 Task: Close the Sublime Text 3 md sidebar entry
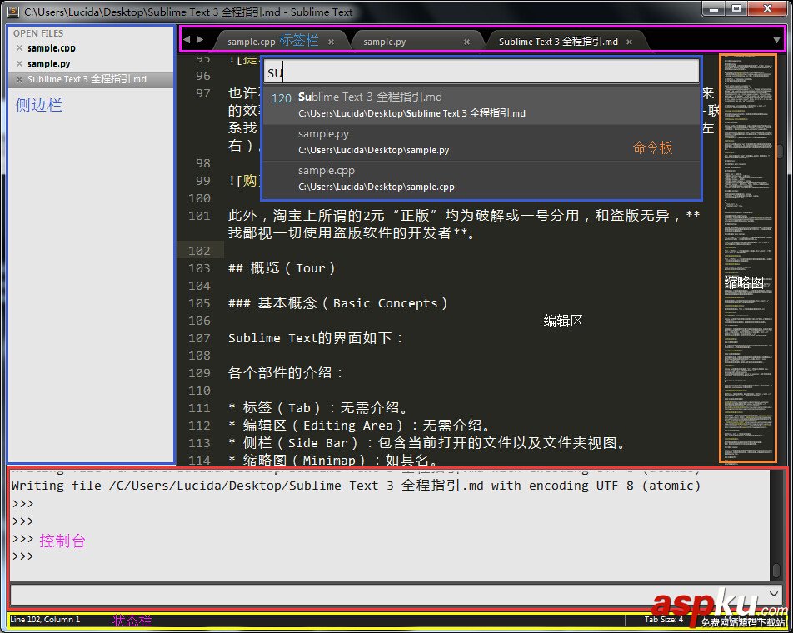click(19, 79)
